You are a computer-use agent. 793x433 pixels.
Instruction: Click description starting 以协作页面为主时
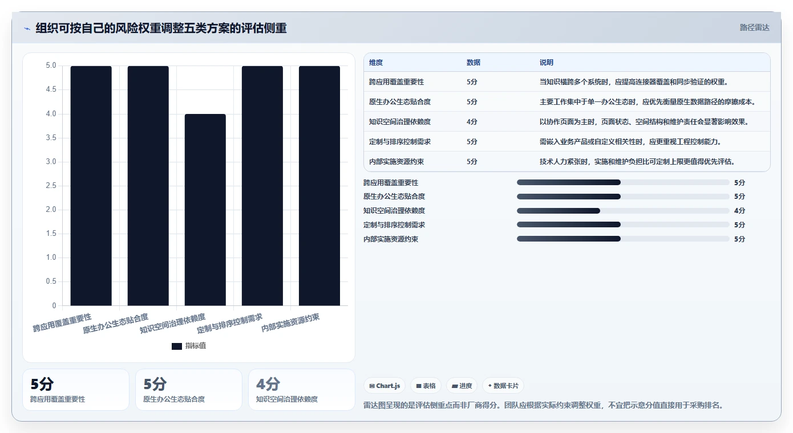click(644, 122)
